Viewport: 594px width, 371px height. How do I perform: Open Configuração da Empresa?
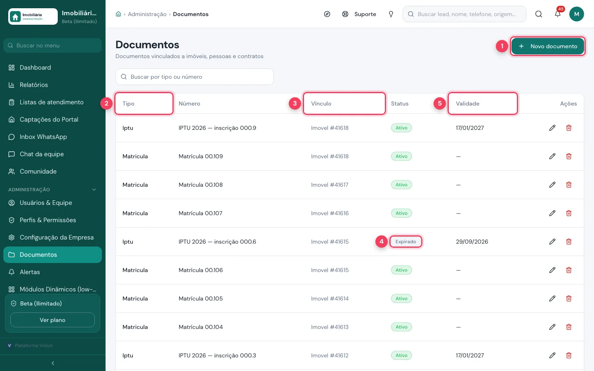click(52, 237)
